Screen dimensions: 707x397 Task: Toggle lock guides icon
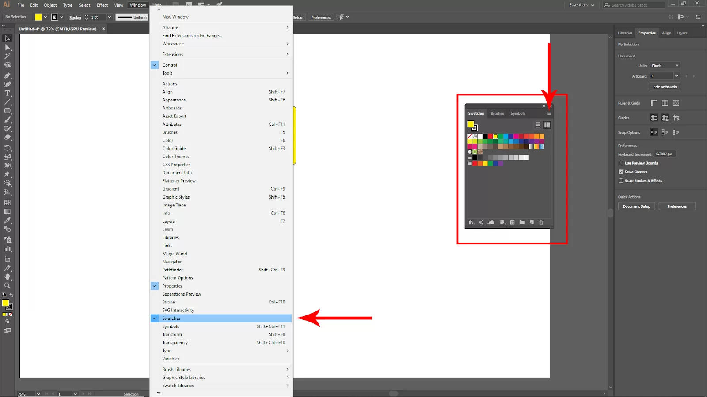665,118
